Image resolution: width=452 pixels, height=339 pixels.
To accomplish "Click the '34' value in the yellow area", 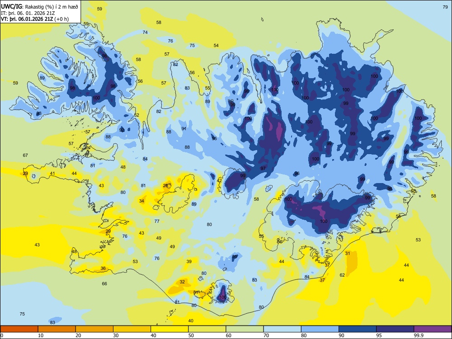I will coord(141,201).
